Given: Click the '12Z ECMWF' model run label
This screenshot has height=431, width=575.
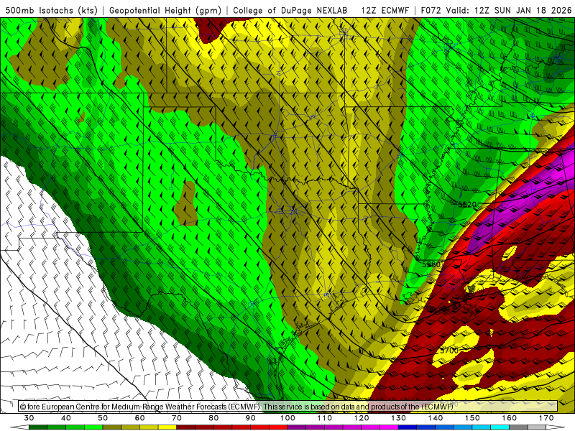Looking at the screenshot, I should coord(385,10).
